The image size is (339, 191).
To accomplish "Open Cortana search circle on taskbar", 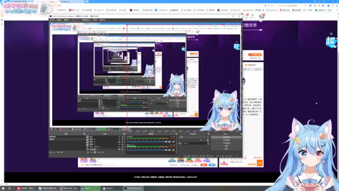I will 9,188.
